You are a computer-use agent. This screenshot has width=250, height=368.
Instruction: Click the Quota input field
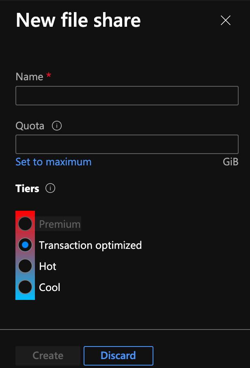click(x=127, y=144)
